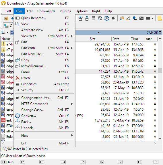This screenshot has width=163, height=165.
Task: Click the C drive bar icon
Action: coord(6,25)
